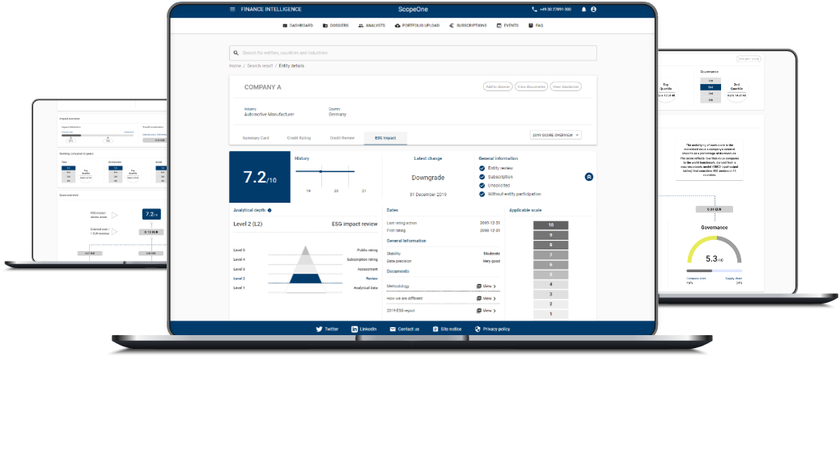Select the ESG Impact tab
This screenshot has height=449, width=840.
coord(385,138)
